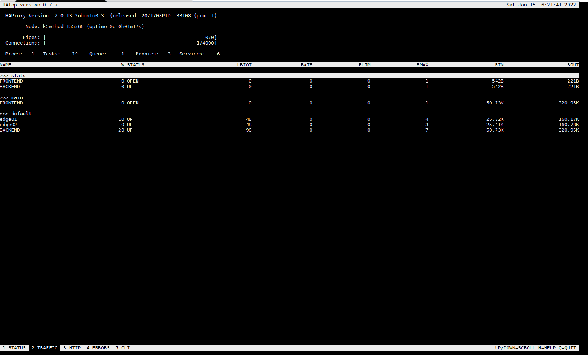Select the 2-TRAFFIC tab

coord(44,348)
